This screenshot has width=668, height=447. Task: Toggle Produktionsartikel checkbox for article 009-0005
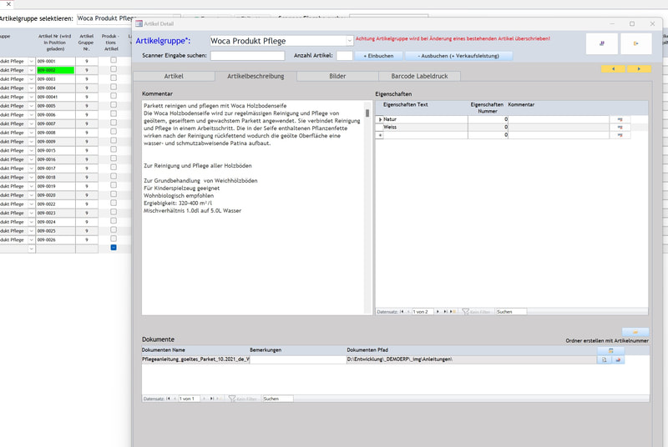click(114, 105)
